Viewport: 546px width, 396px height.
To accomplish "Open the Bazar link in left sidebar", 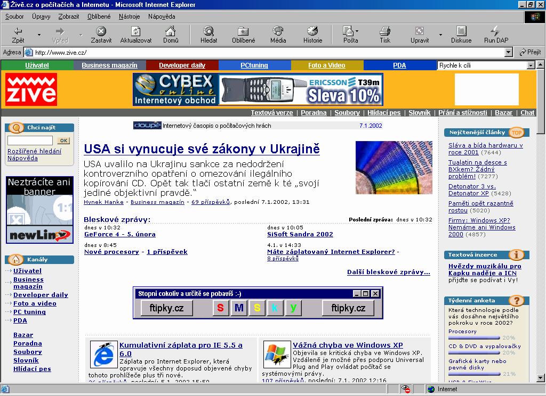I will [23, 335].
